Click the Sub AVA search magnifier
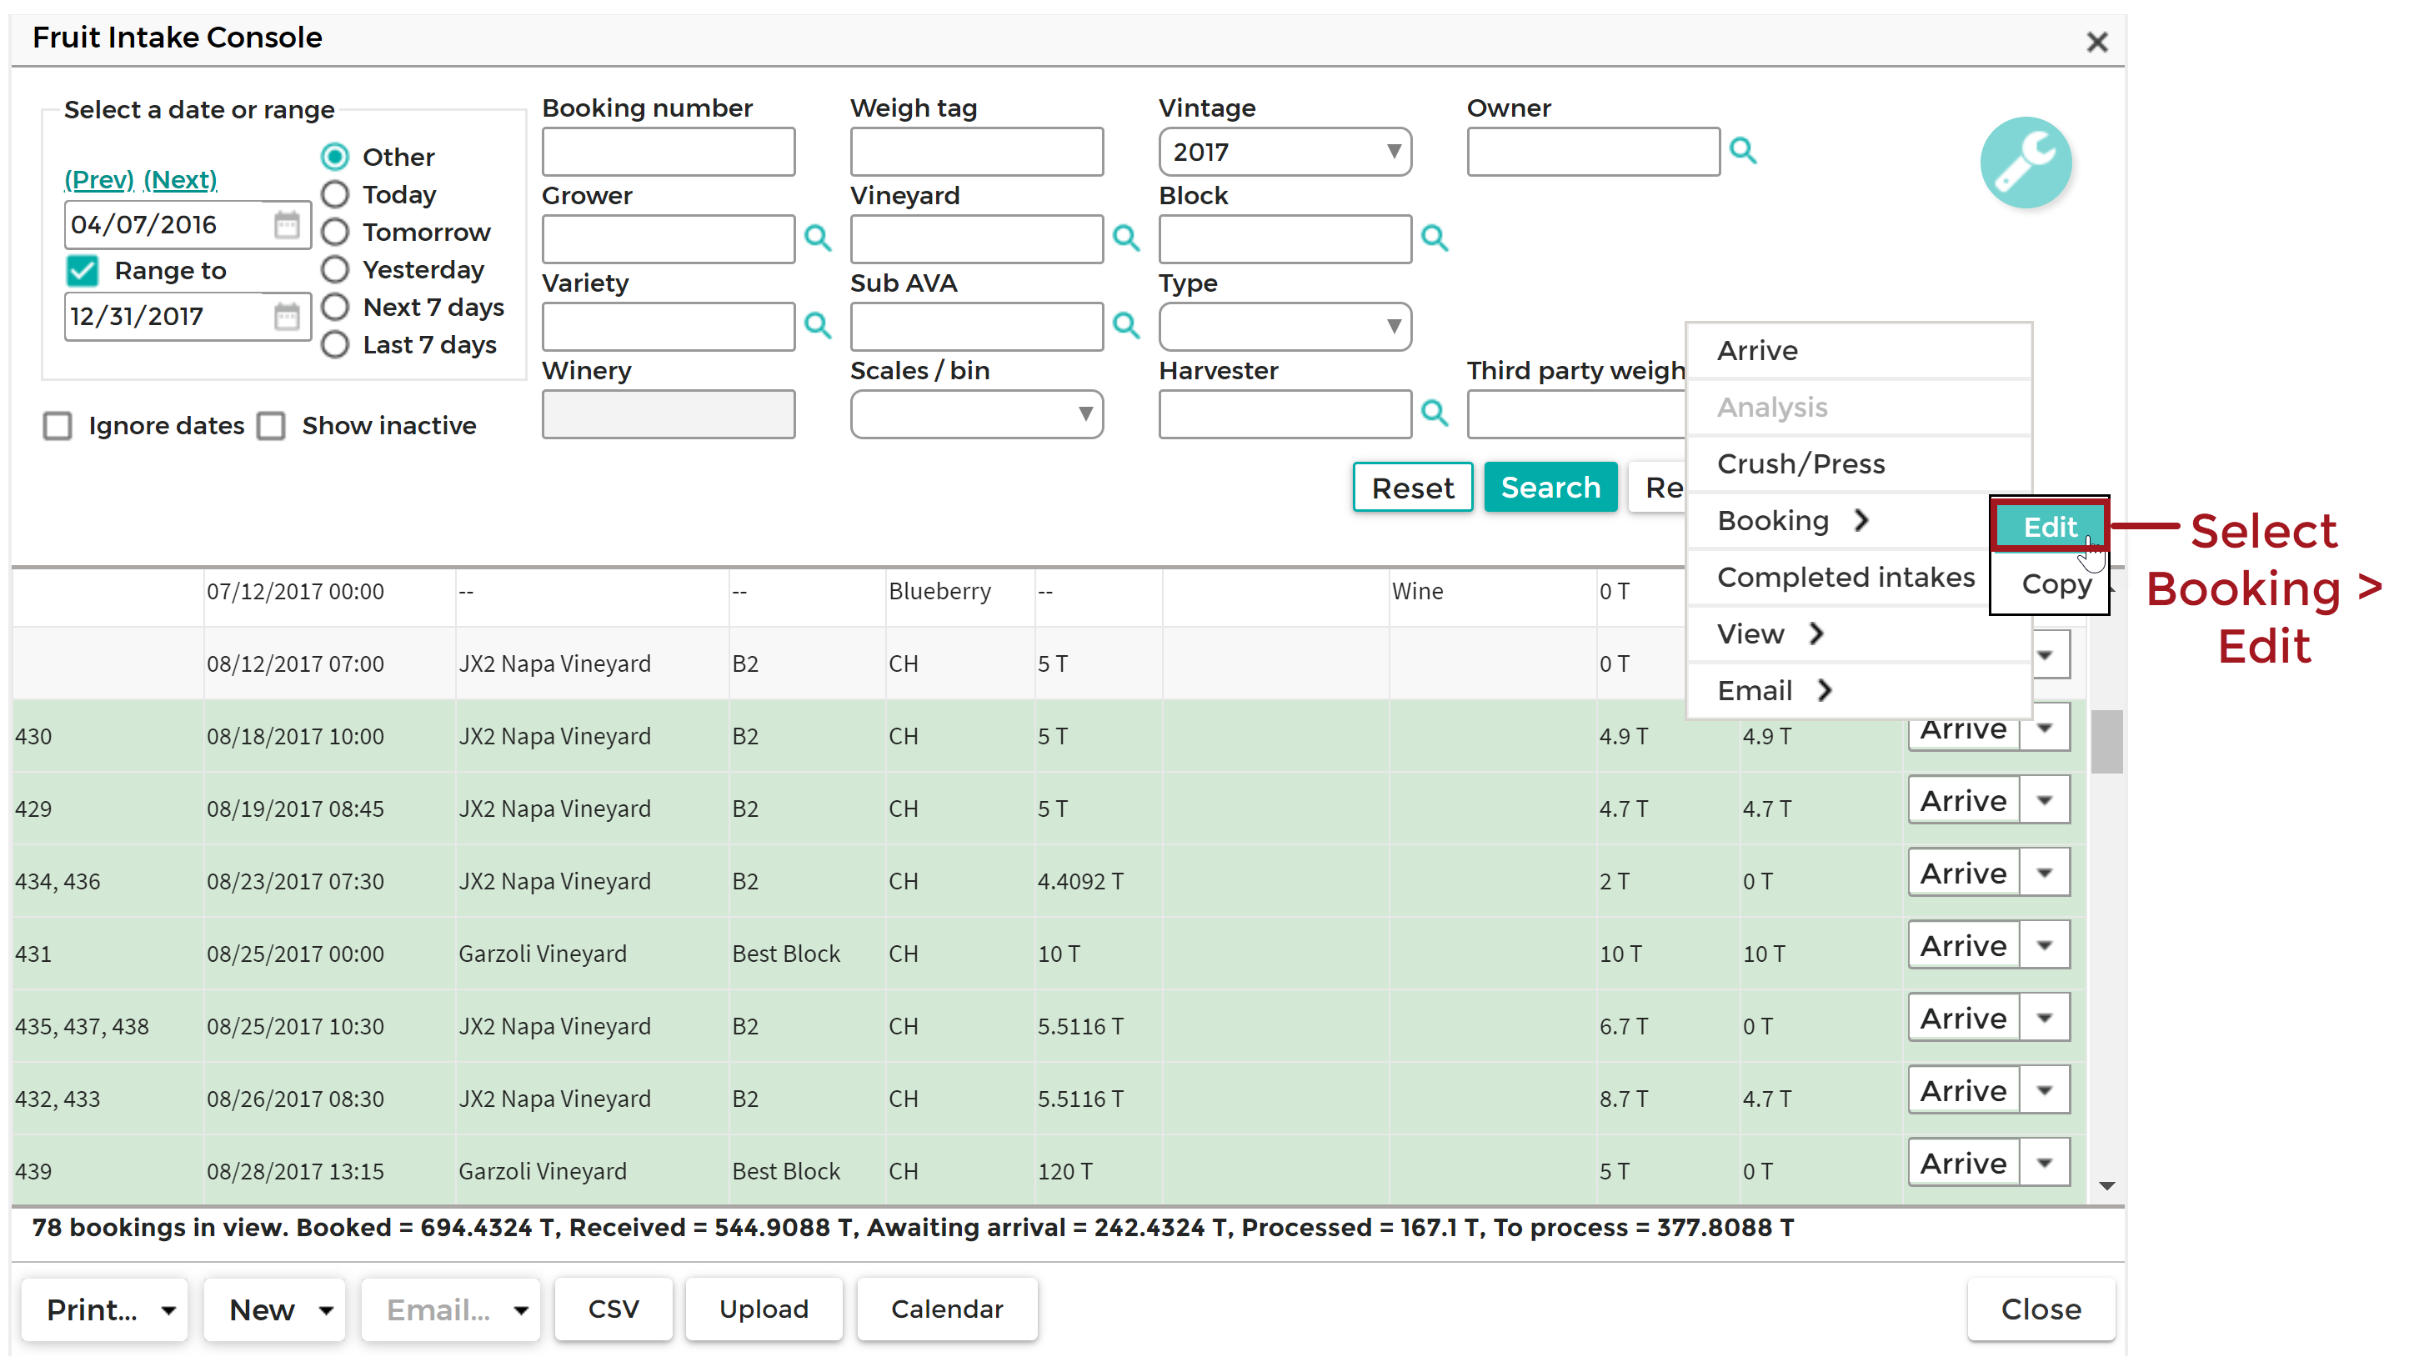The width and height of the screenshot is (2419, 1367). point(1126,325)
